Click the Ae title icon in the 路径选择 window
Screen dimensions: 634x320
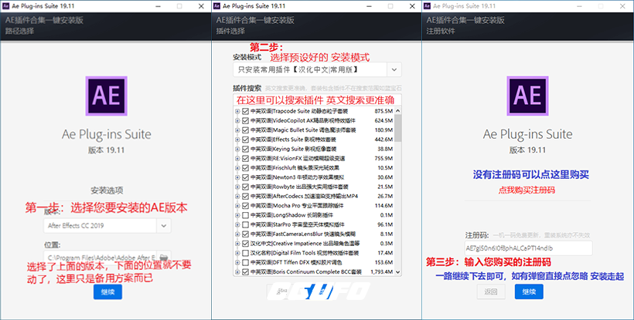pyautogui.click(x=5, y=6)
